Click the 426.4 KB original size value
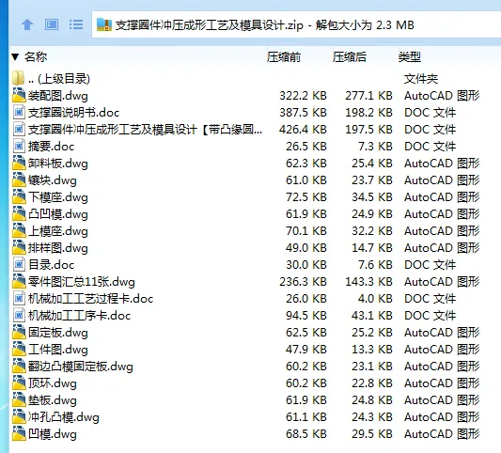 click(303, 130)
